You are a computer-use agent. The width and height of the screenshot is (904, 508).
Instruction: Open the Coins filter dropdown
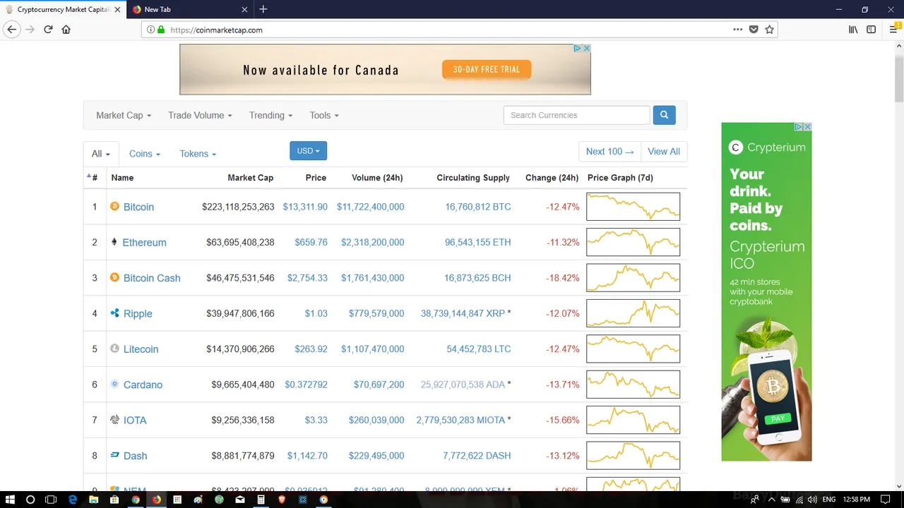pyautogui.click(x=145, y=154)
